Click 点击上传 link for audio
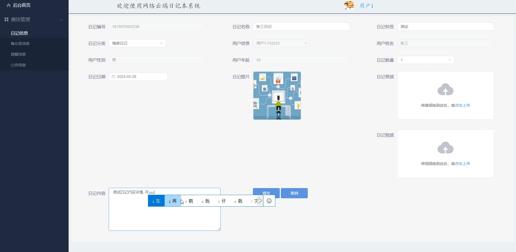Screen dimensions: 516x252 click(x=462, y=105)
